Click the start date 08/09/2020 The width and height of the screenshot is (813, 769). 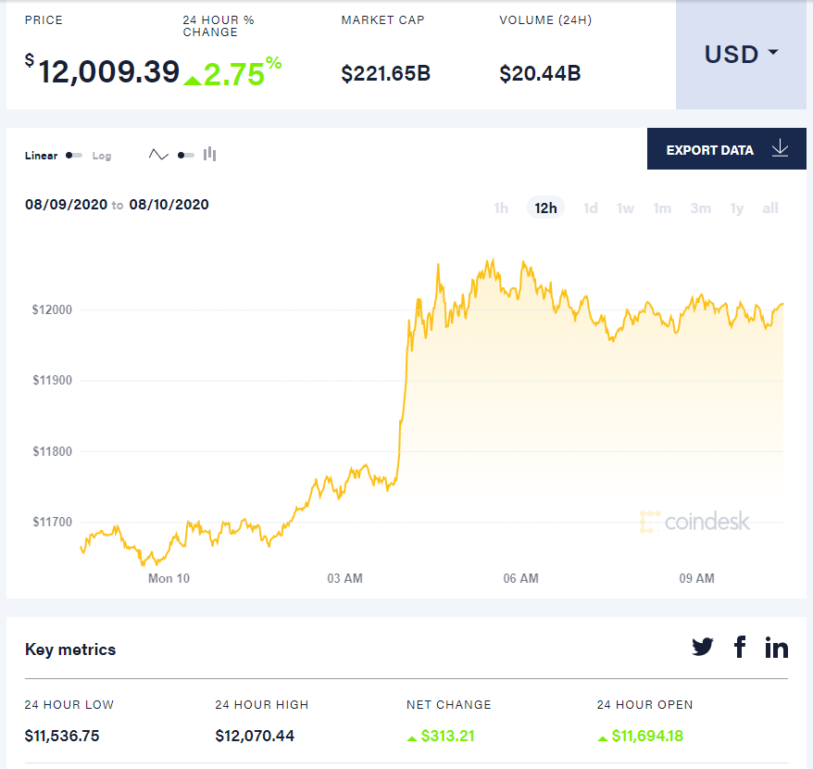pyautogui.click(x=66, y=205)
